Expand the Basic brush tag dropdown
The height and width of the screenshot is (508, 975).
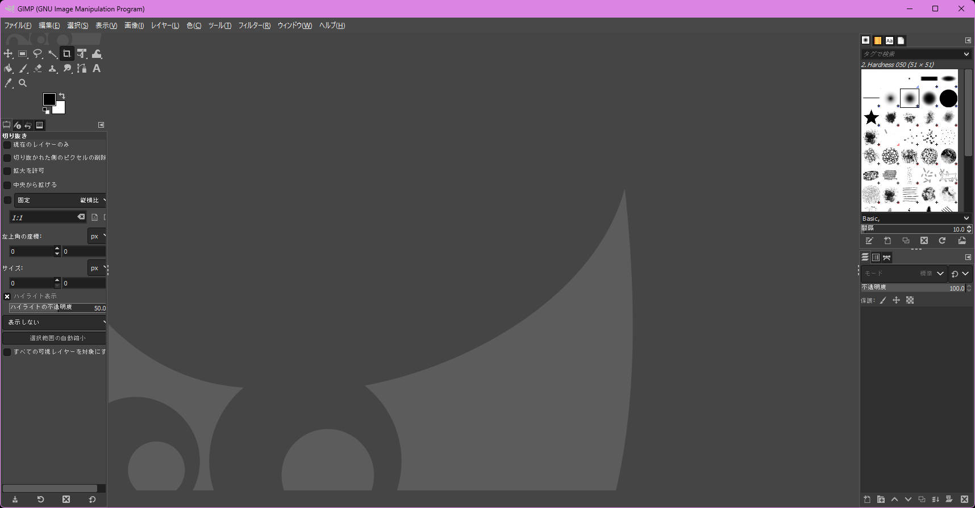[x=915, y=219]
